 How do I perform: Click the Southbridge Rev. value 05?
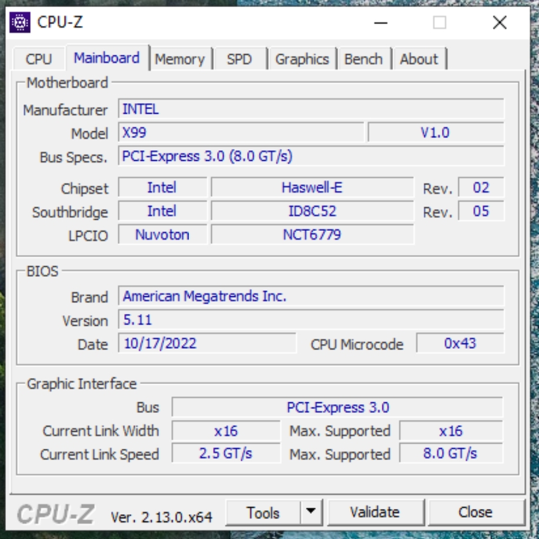(481, 211)
